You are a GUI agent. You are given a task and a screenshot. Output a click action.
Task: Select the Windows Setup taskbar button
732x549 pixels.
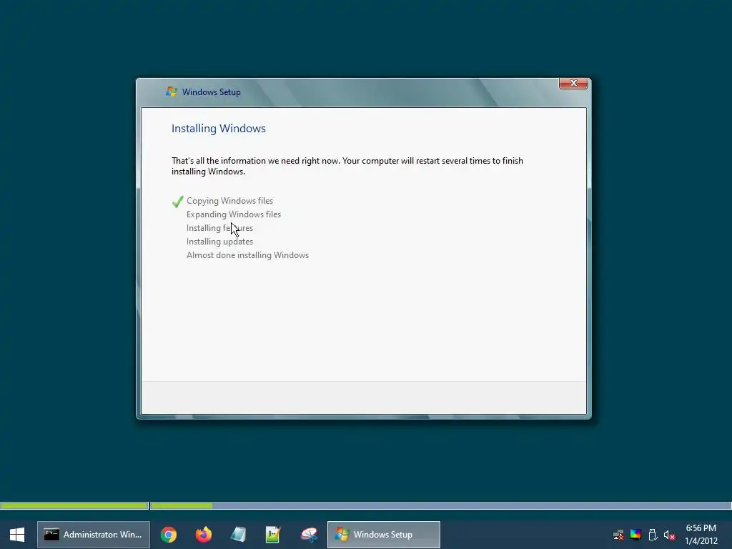tap(384, 535)
